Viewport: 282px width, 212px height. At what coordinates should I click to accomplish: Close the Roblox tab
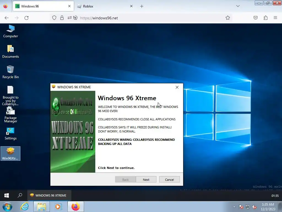pos(131,6)
